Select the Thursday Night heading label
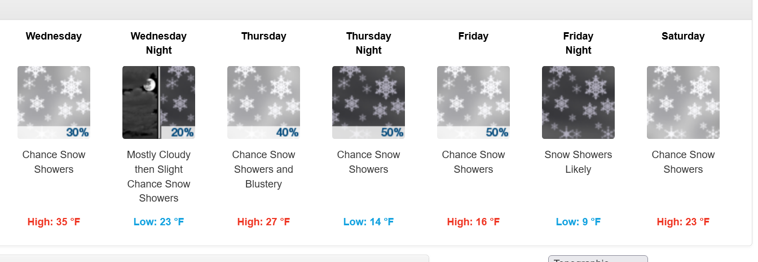The width and height of the screenshot is (758, 262). (368, 43)
